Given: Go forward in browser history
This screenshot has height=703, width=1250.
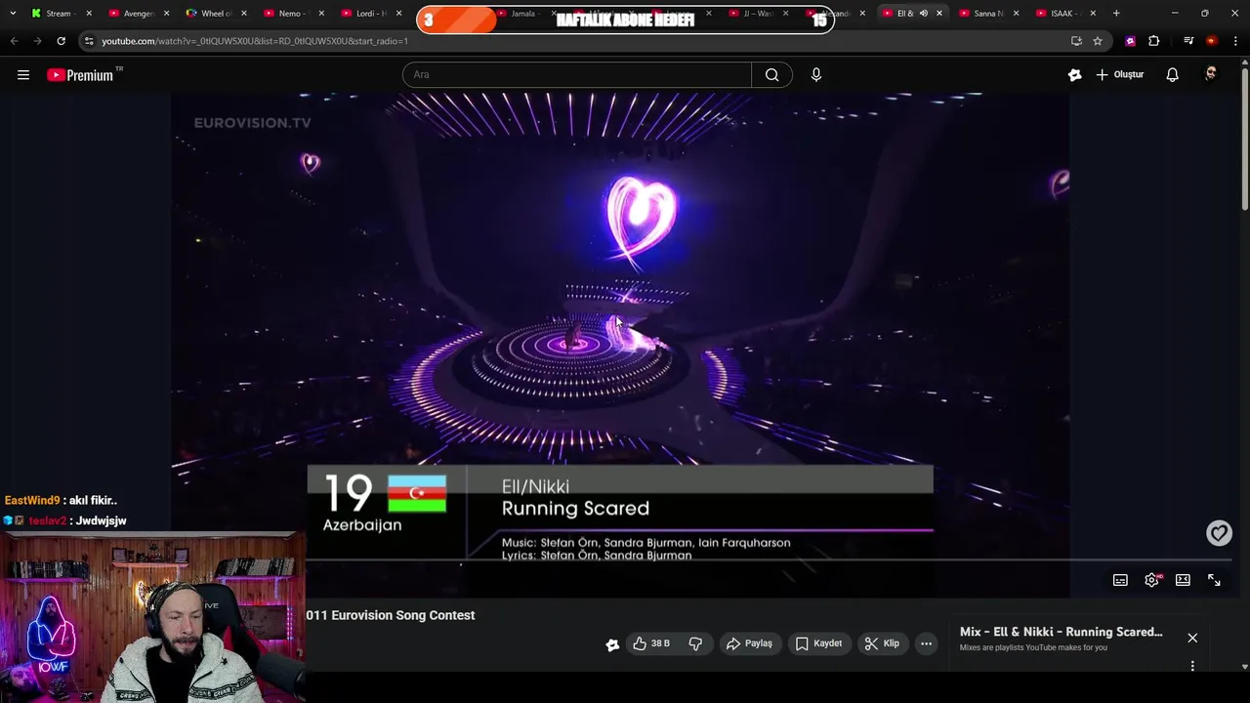Looking at the screenshot, I should (37, 41).
